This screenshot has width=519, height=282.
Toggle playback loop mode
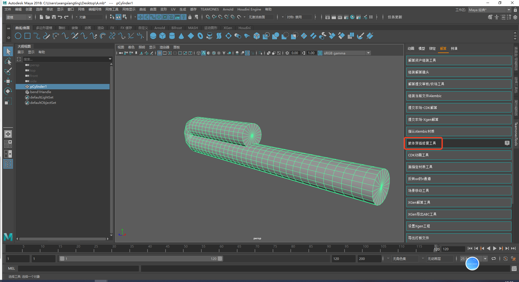493,259
